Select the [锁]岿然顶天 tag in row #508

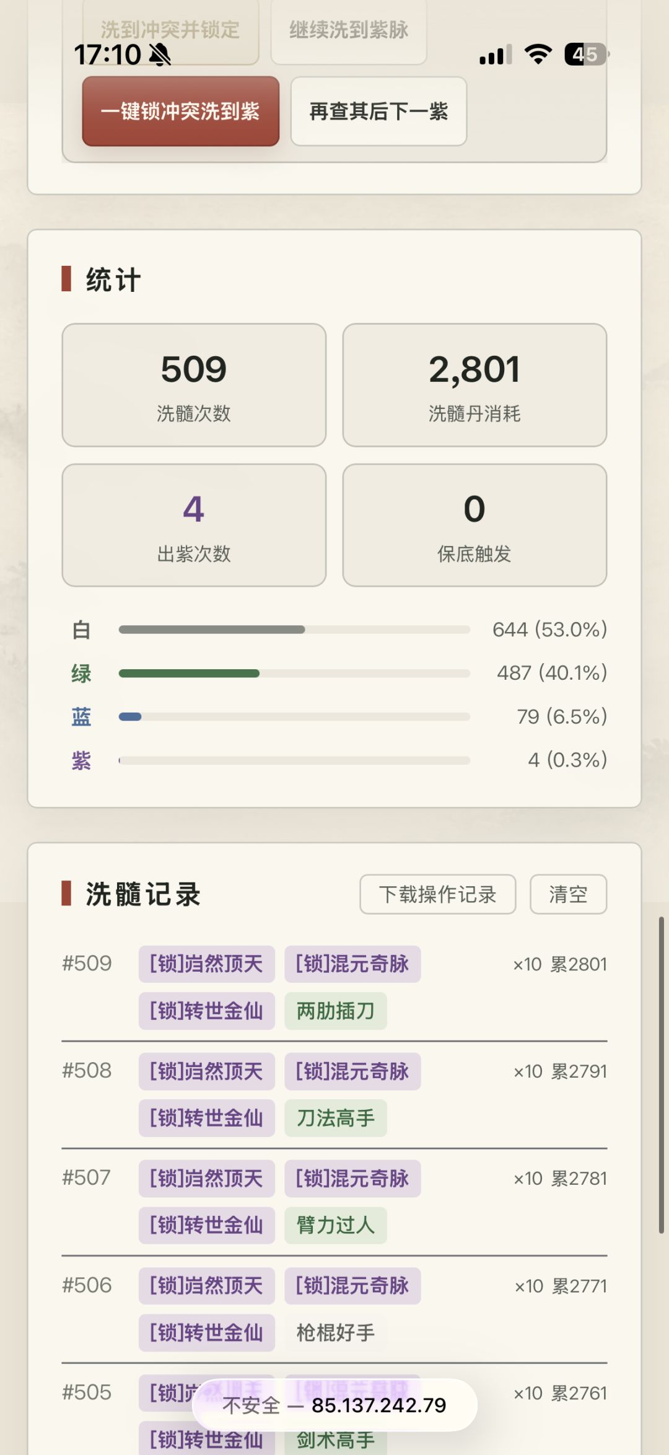click(207, 1071)
